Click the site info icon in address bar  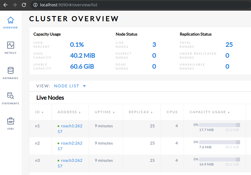[x=35, y=5]
